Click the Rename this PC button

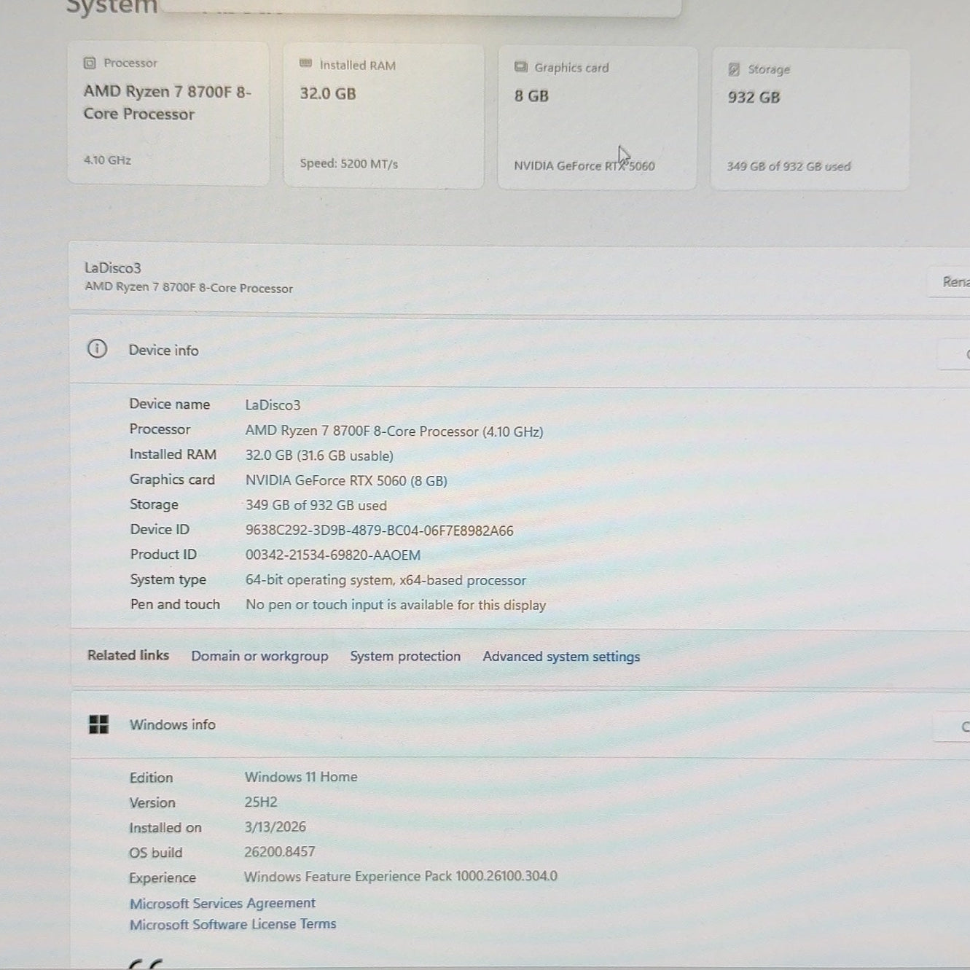(949, 282)
